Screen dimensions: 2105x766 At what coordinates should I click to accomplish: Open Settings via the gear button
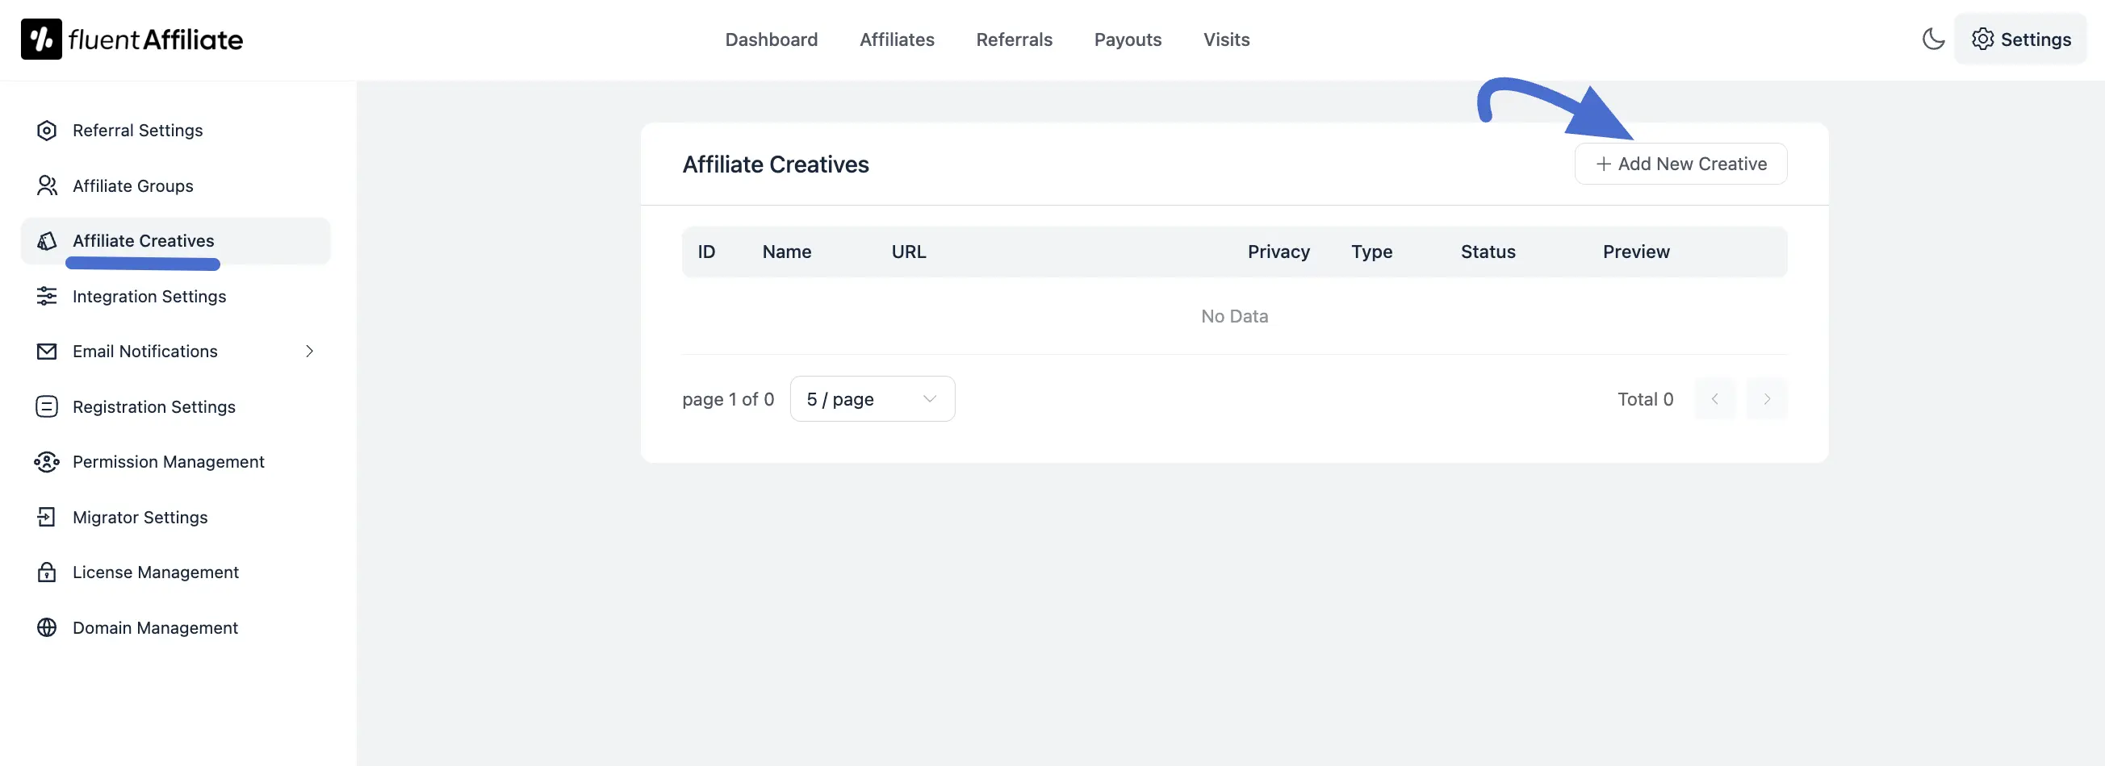(2021, 39)
